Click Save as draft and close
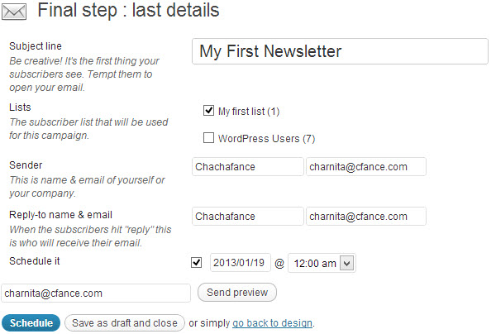Image resolution: width=496 pixels, height=334 pixels. pyautogui.click(x=124, y=322)
